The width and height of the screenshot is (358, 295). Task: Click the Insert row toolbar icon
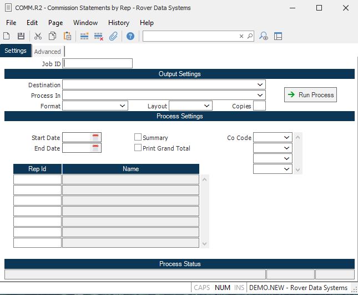84,36
